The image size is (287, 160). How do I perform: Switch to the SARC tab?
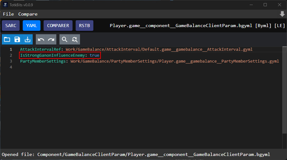point(11,26)
